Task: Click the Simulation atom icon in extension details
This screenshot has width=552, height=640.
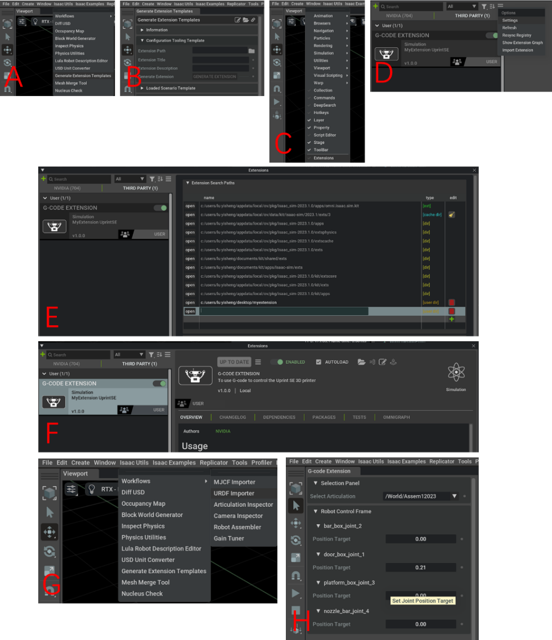Action: (x=456, y=372)
